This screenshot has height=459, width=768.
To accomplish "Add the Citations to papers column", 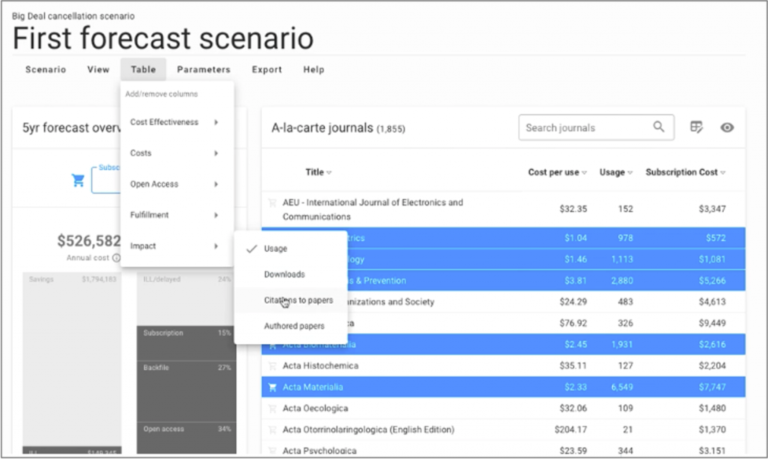I will click(291, 300).
